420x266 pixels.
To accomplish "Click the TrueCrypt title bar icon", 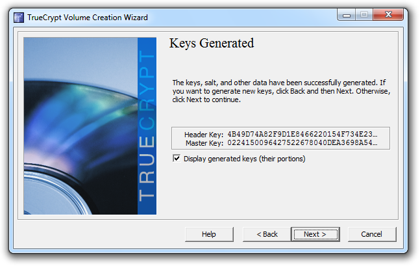I will 19,18.
